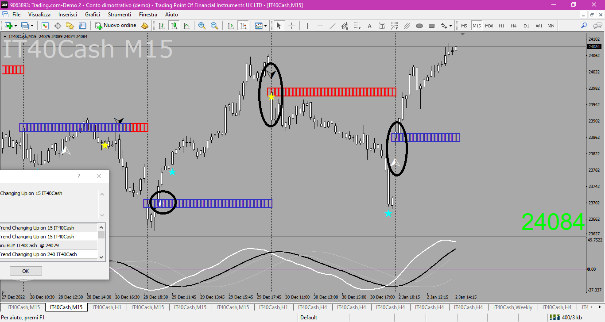Expand the arrows tool dropdown arrow
This screenshot has height=322, width=605.
click(450, 26)
